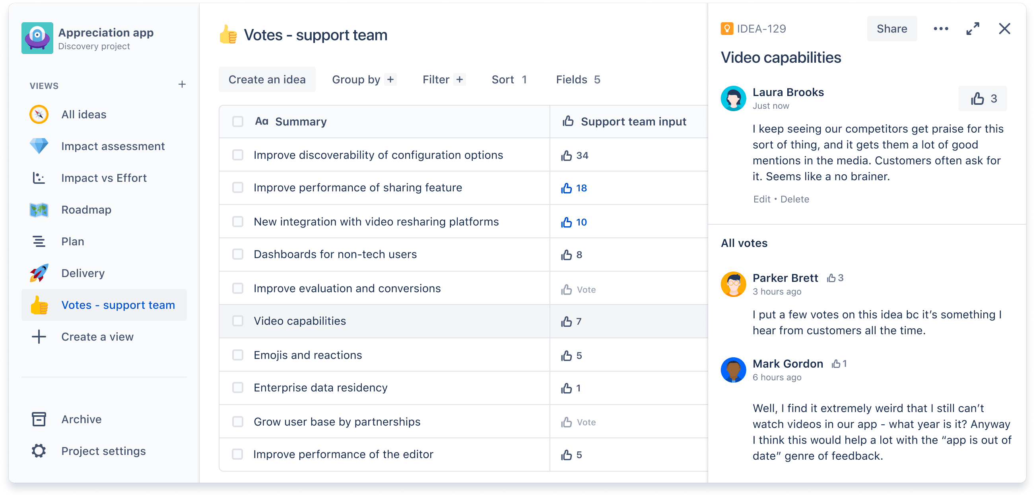Select the Impact vs Effort menu item

pos(103,177)
